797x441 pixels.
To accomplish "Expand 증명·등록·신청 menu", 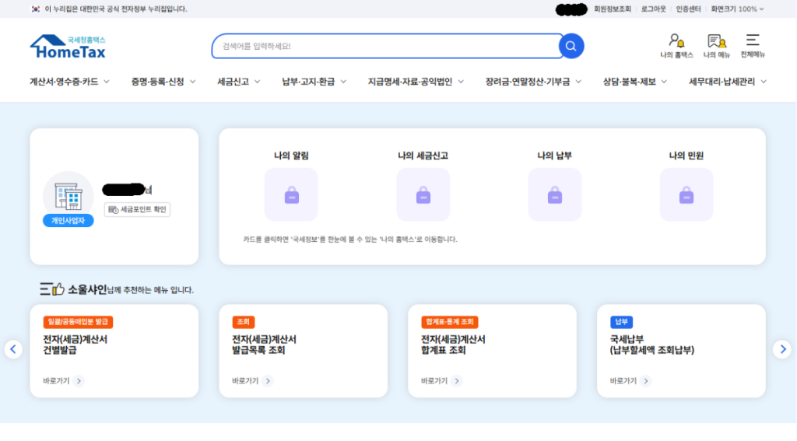I will [163, 82].
